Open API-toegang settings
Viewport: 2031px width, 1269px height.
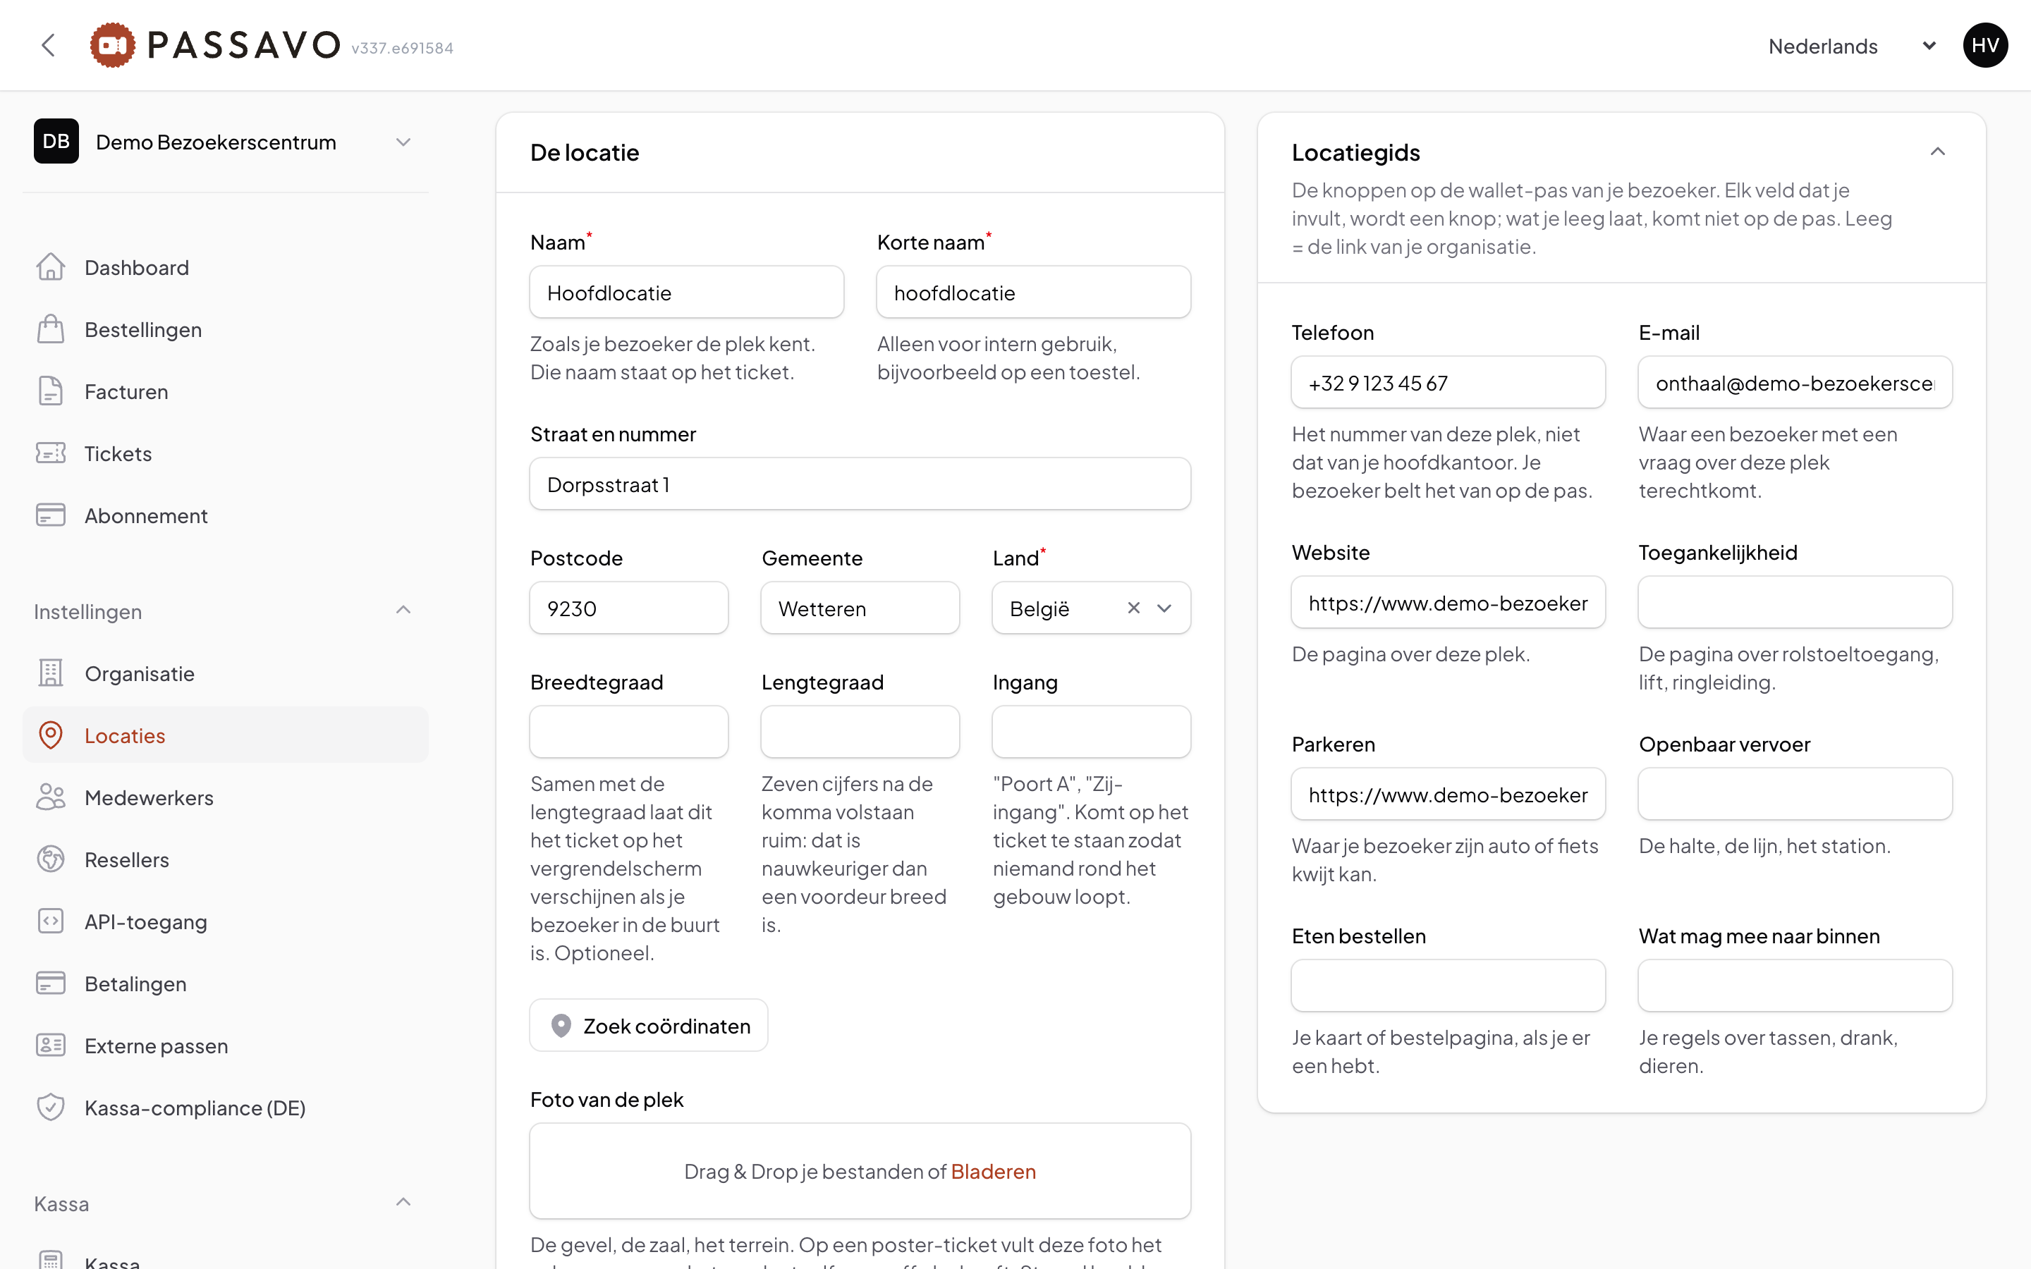tap(225, 922)
